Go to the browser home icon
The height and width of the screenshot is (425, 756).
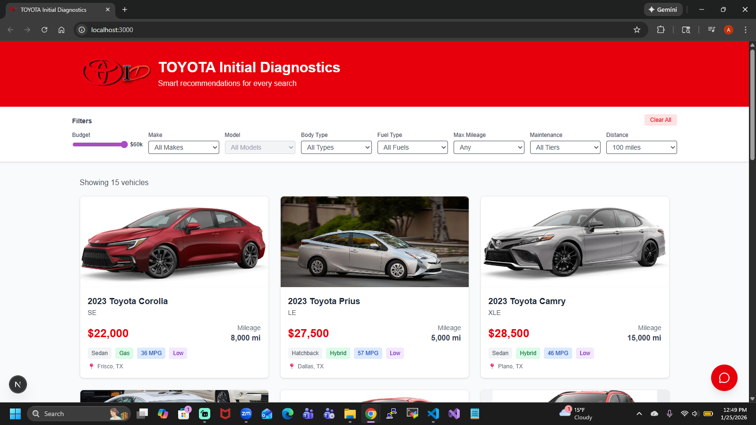click(x=61, y=30)
